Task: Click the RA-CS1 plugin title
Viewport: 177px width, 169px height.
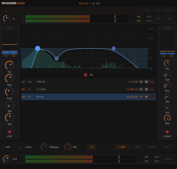Action: point(84,3)
